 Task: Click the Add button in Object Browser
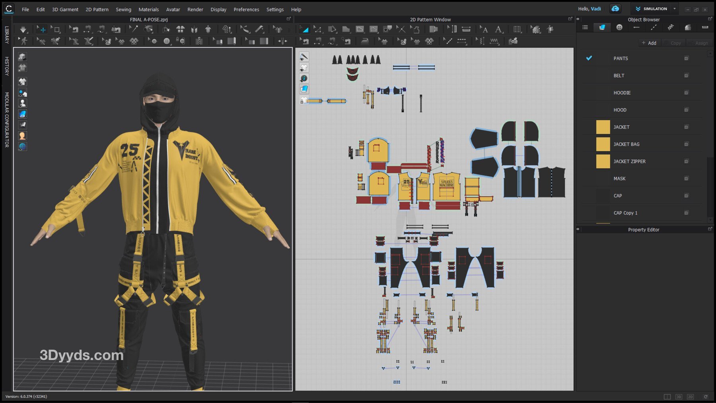click(x=649, y=43)
